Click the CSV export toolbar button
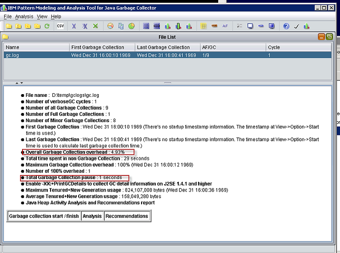 tap(60, 26)
